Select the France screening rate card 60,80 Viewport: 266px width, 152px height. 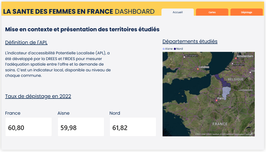coord(28,127)
